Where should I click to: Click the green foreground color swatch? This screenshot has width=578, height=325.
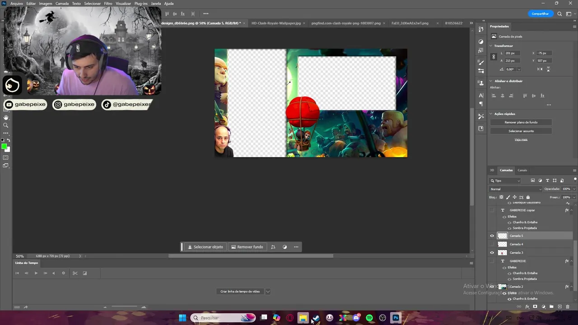(x=4, y=147)
